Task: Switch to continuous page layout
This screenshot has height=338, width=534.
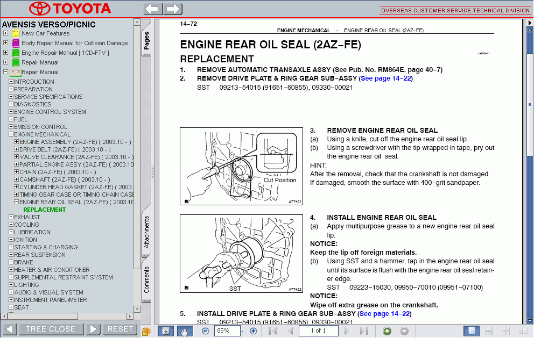Action: 489,331
